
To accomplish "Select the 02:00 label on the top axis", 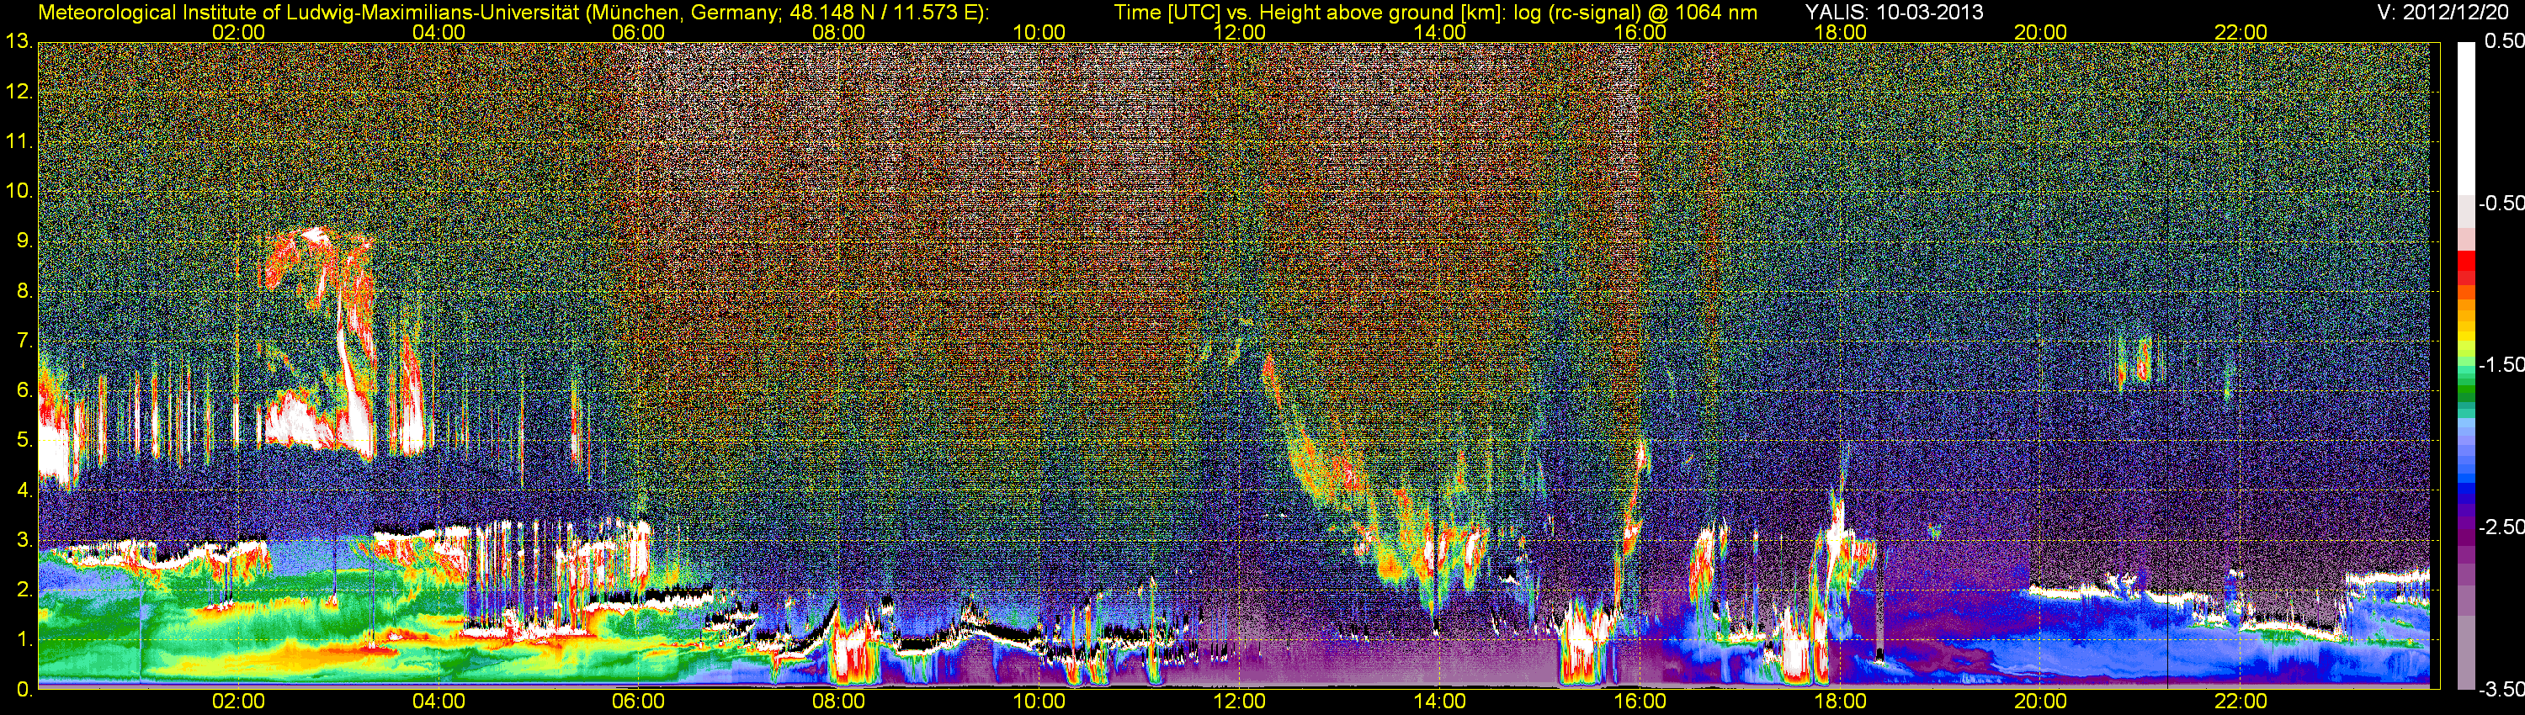I will pos(238,32).
